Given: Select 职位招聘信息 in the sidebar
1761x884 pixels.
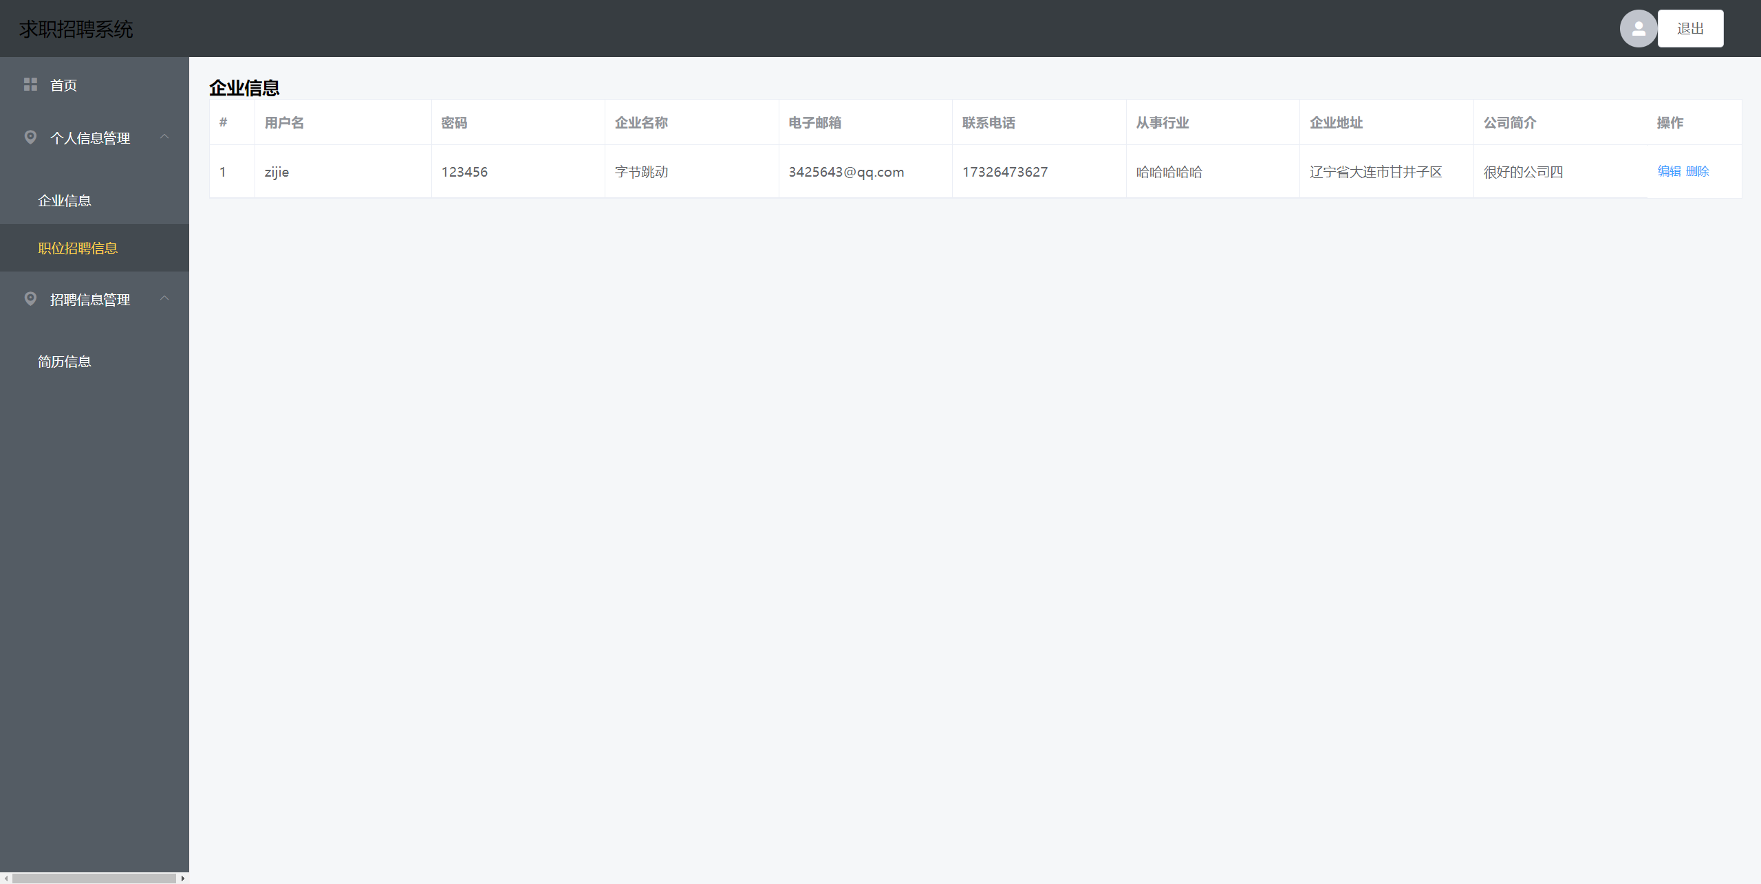Looking at the screenshot, I should [x=78, y=248].
